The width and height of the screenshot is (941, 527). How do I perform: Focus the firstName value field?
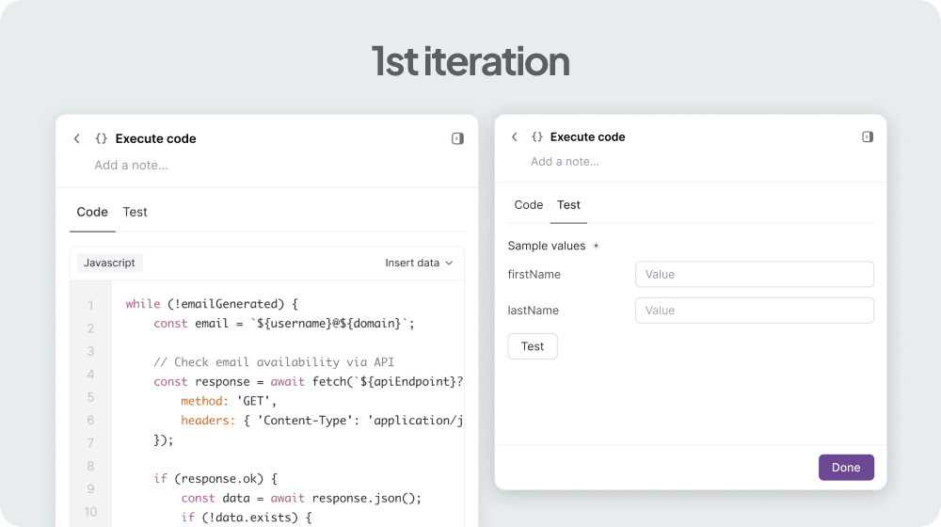pos(755,274)
